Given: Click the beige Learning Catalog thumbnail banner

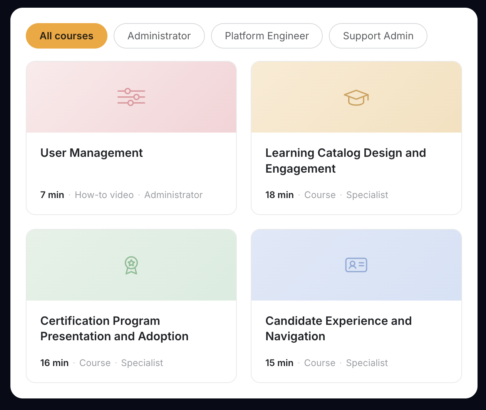Looking at the screenshot, I should point(356,97).
